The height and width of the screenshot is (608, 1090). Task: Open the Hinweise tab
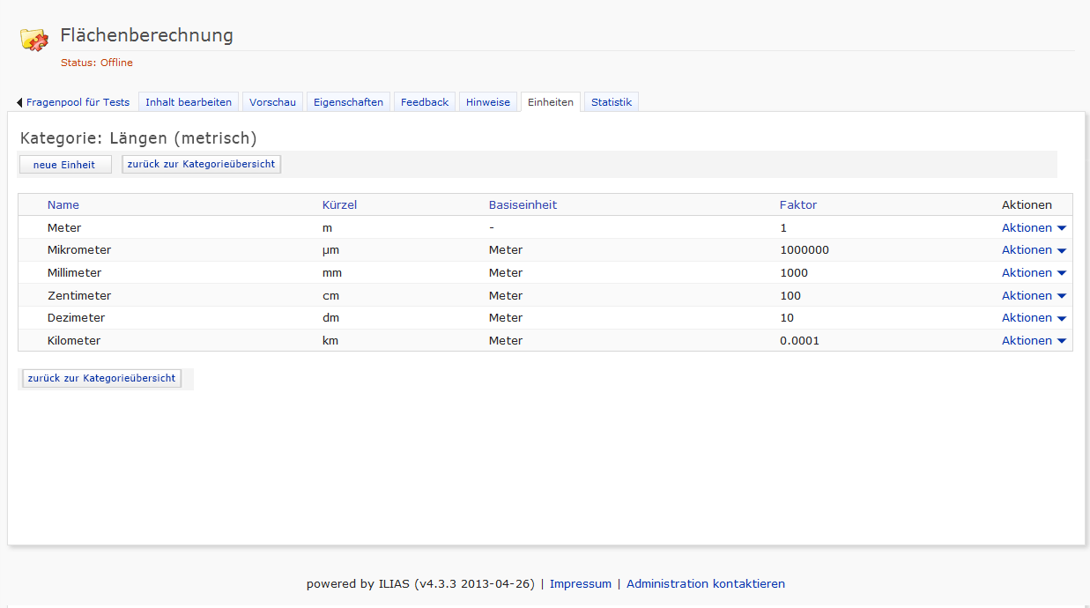488,102
